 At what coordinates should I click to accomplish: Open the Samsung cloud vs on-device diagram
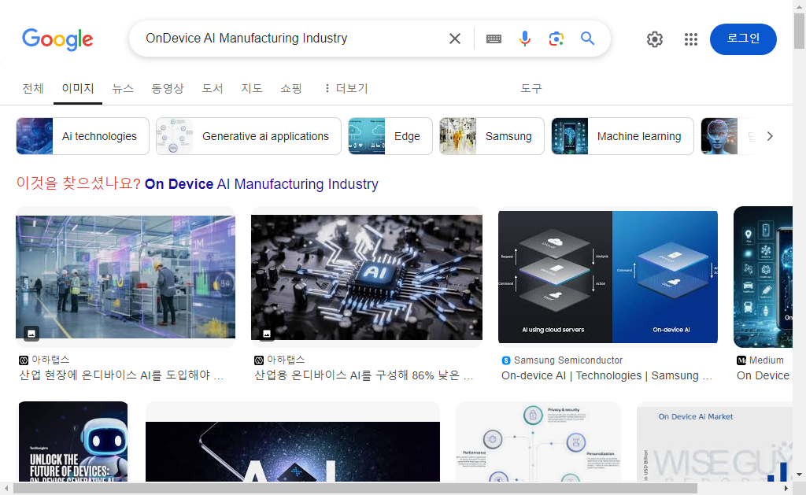point(608,277)
